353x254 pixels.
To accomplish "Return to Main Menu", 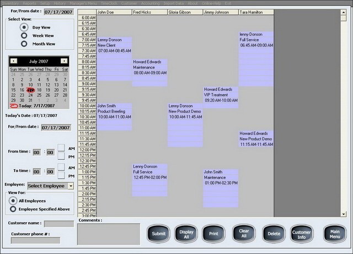I will pyautogui.click(x=334, y=234).
